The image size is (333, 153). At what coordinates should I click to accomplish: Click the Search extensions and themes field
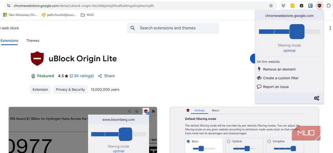pos(173,28)
